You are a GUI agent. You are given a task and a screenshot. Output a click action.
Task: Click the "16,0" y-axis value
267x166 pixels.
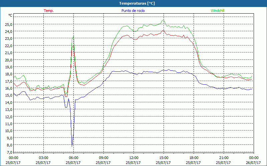(9, 88)
